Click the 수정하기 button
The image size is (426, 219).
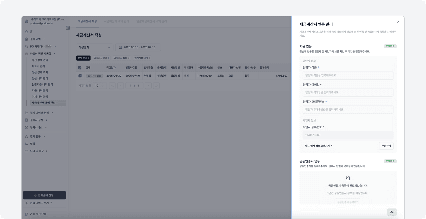(x=386, y=146)
